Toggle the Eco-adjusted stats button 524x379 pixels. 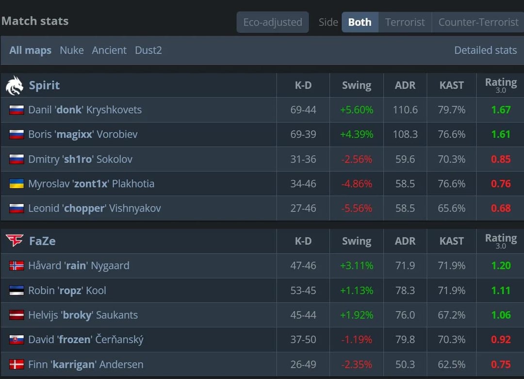click(x=273, y=22)
